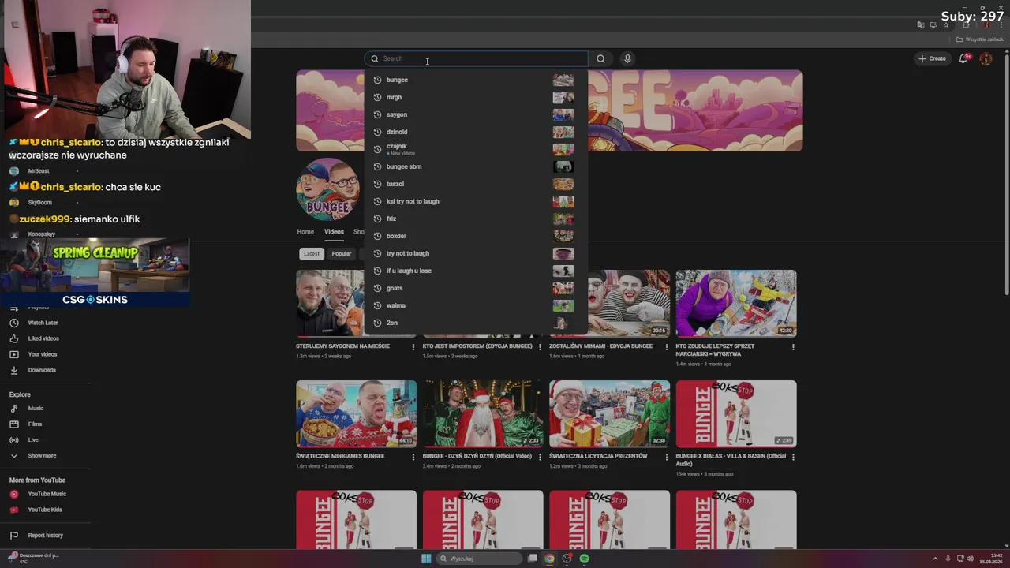
Task: Choose the tuszol history suggestion
Action: pyautogui.click(x=477, y=184)
